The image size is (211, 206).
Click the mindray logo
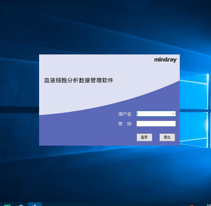click(165, 60)
